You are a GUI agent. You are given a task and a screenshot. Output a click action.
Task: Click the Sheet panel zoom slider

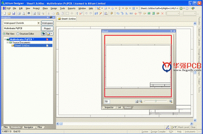pyautogui.click(x=156, y=101)
